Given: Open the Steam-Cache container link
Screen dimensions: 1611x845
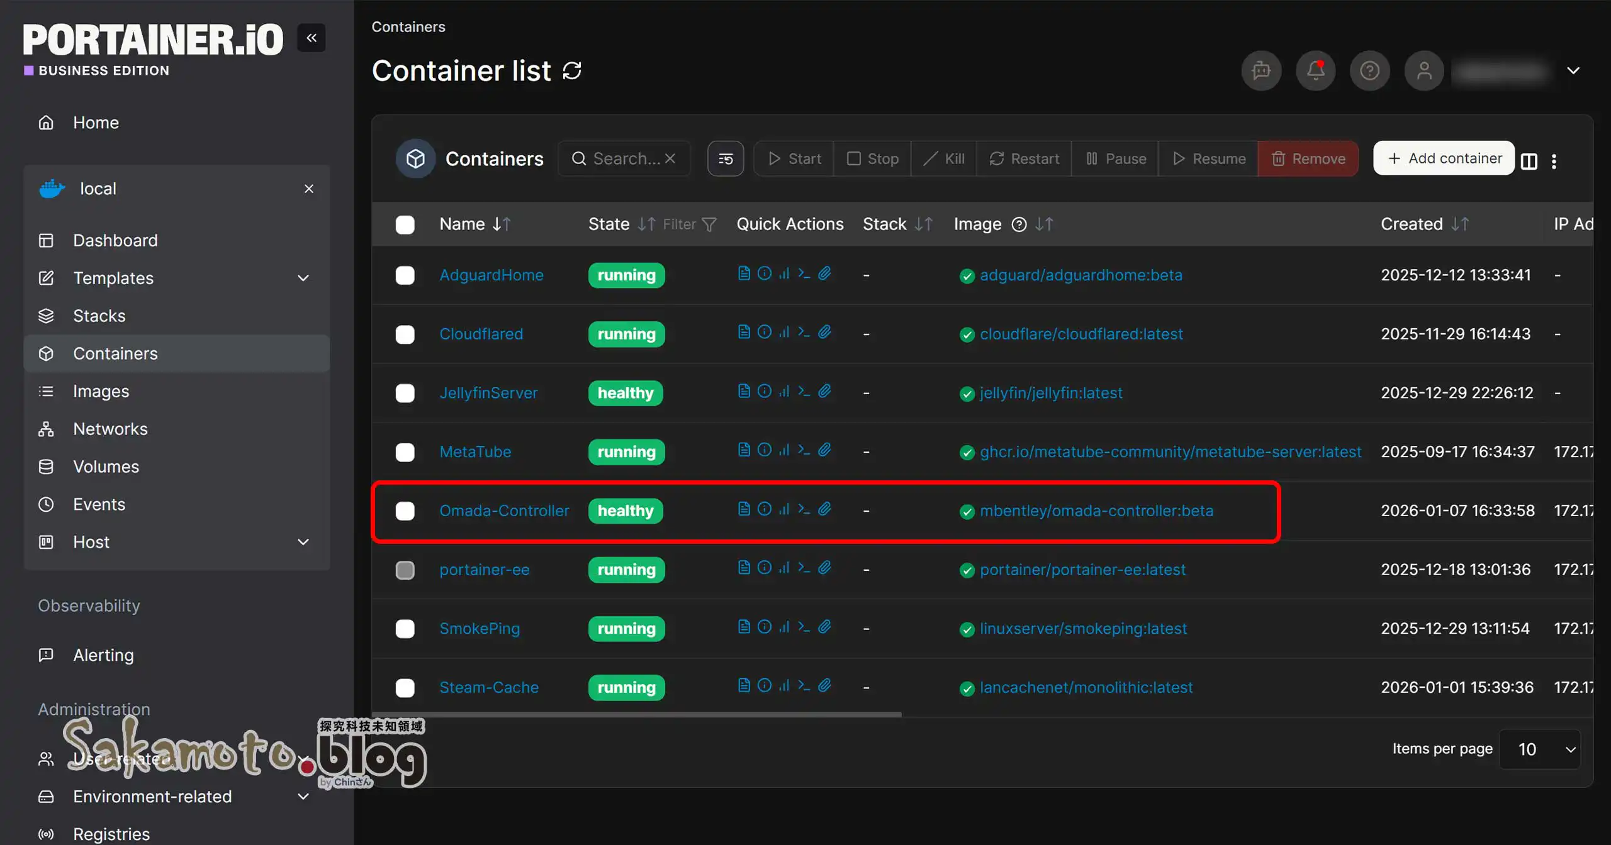Looking at the screenshot, I should click(x=489, y=687).
